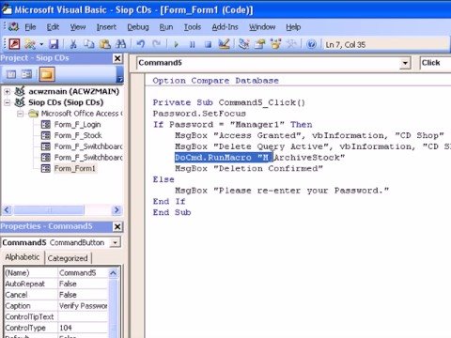Click the Else line in code
The width and height of the screenshot is (451, 338).
(x=163, y=179)
